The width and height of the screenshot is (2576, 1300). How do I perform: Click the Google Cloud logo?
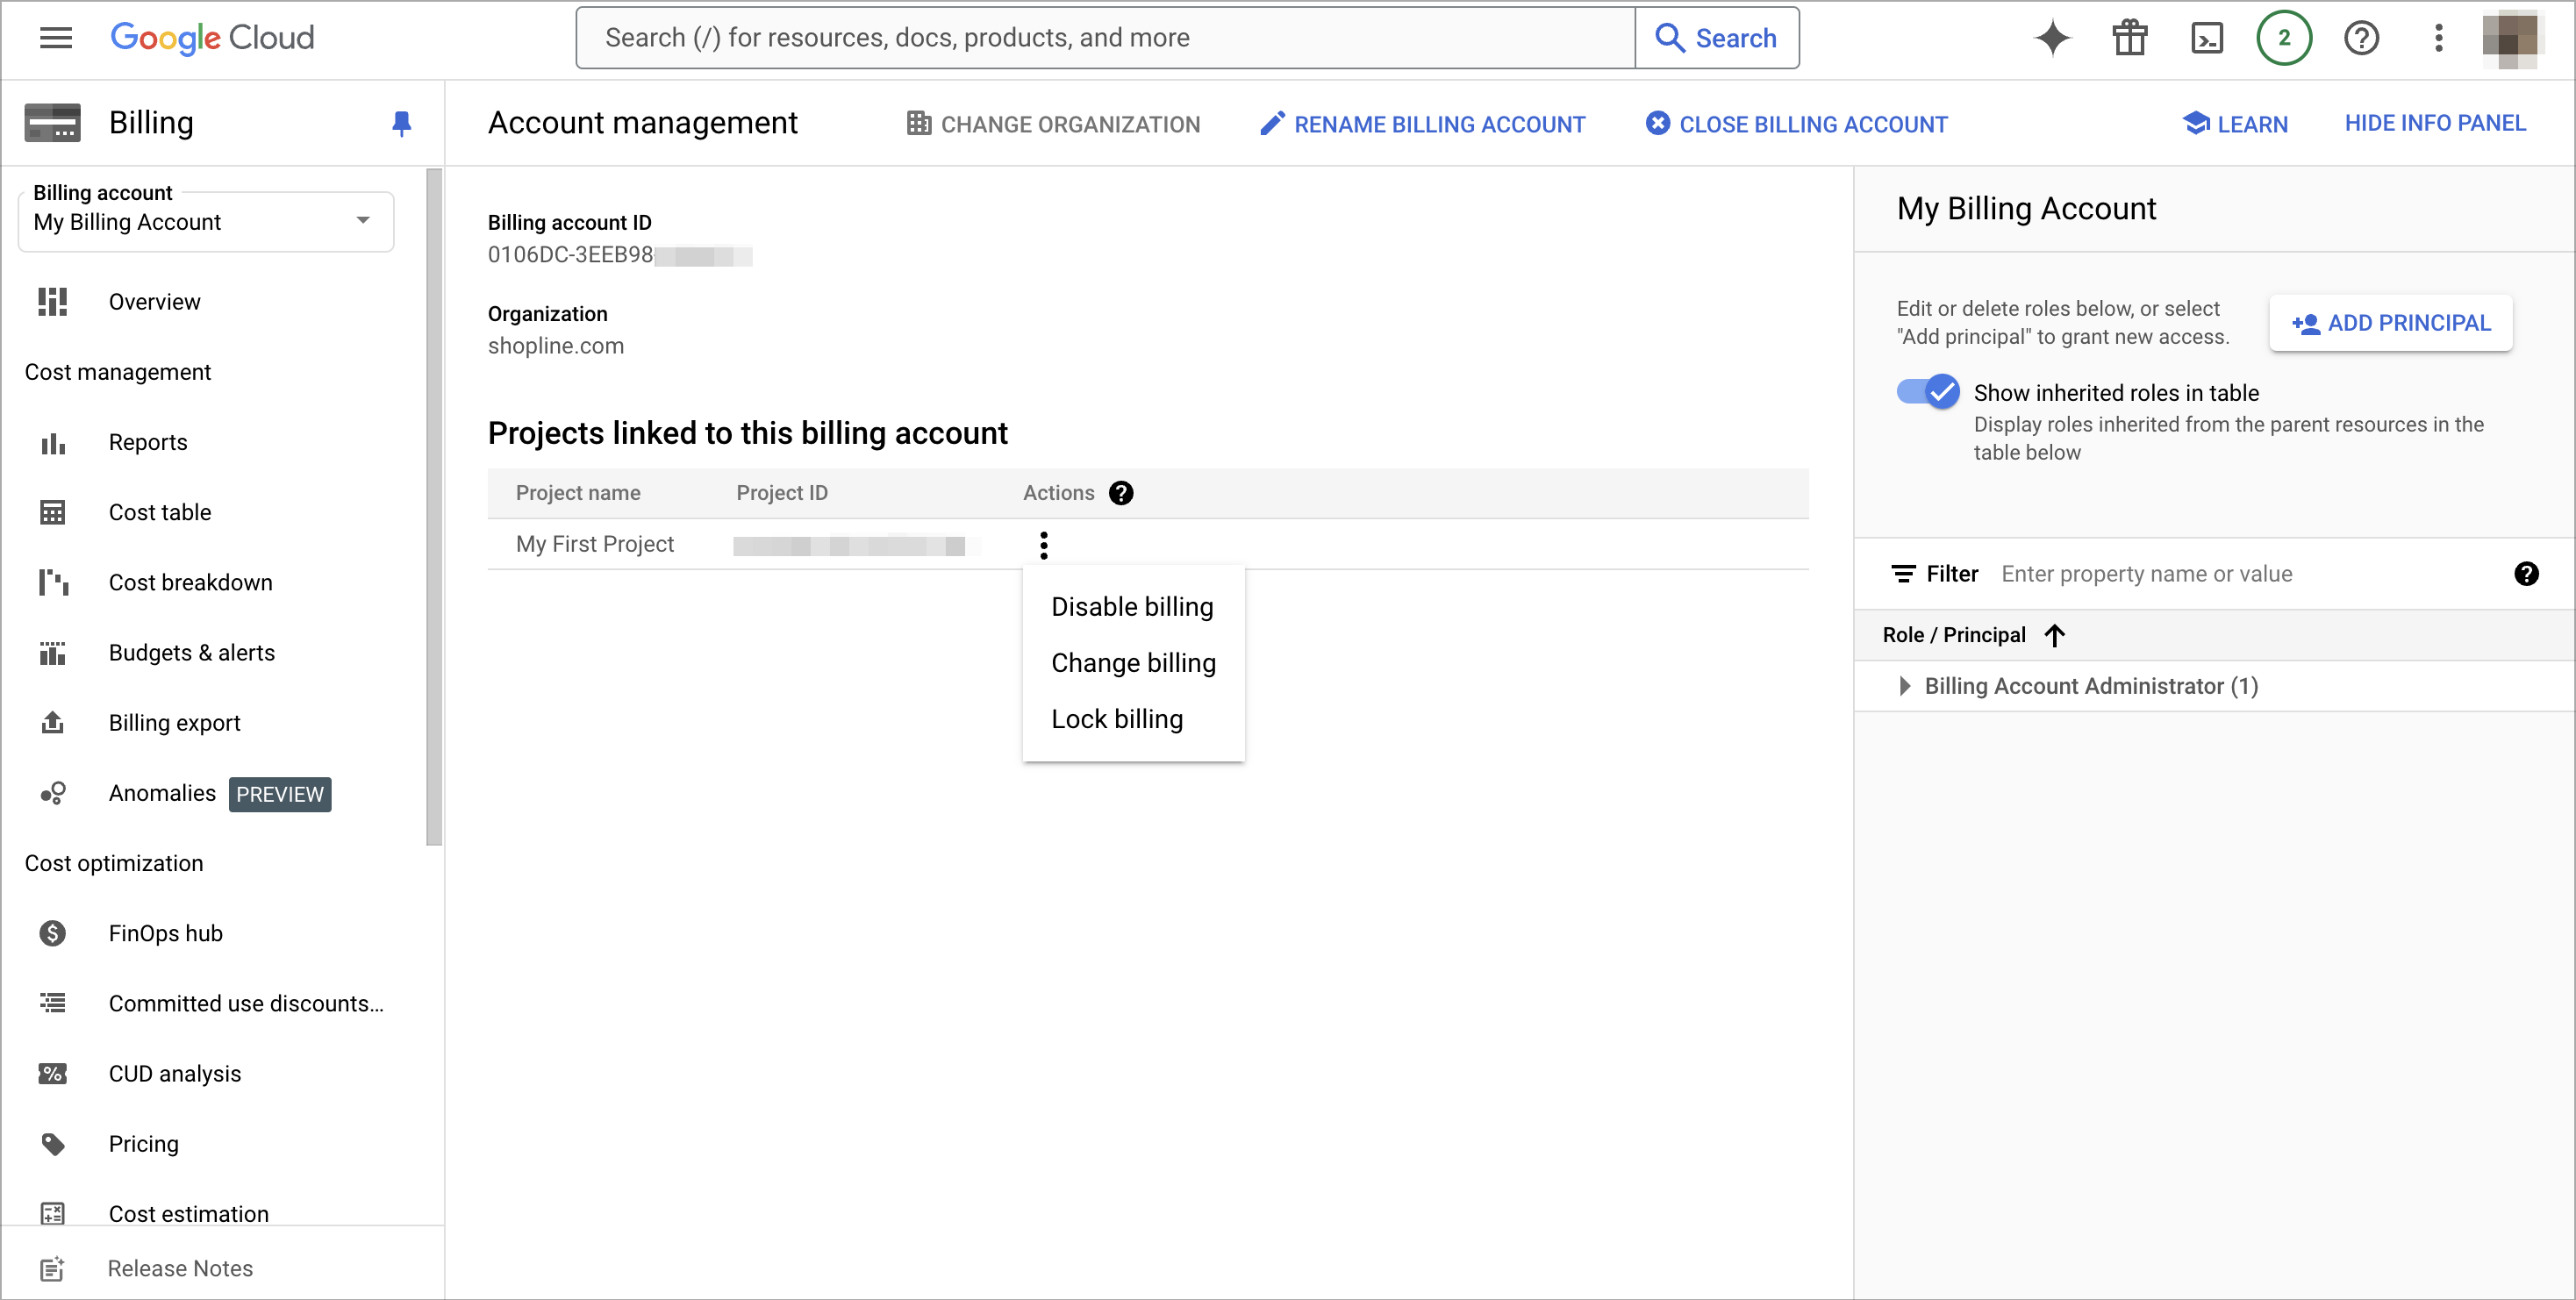click(x=212, y=38)
